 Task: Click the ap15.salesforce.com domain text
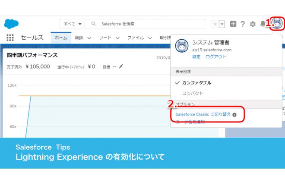tap(212, 50)
